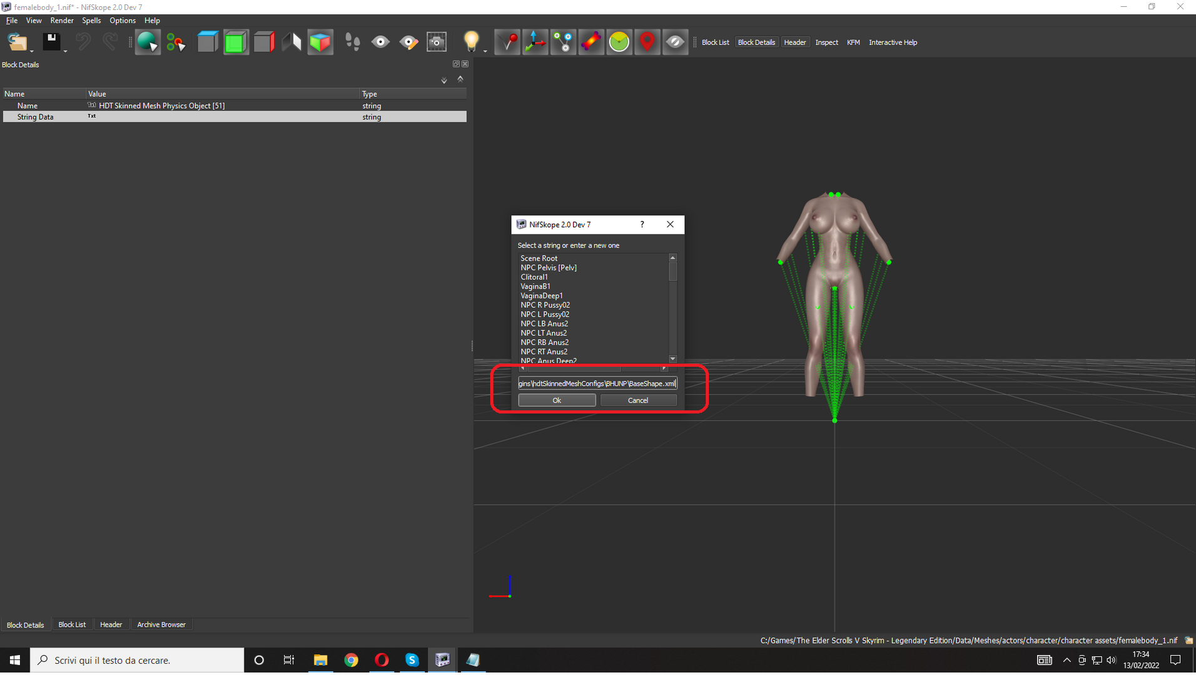Open the File menu
This screenshot has width=1196, height=675.
[11, 21]
